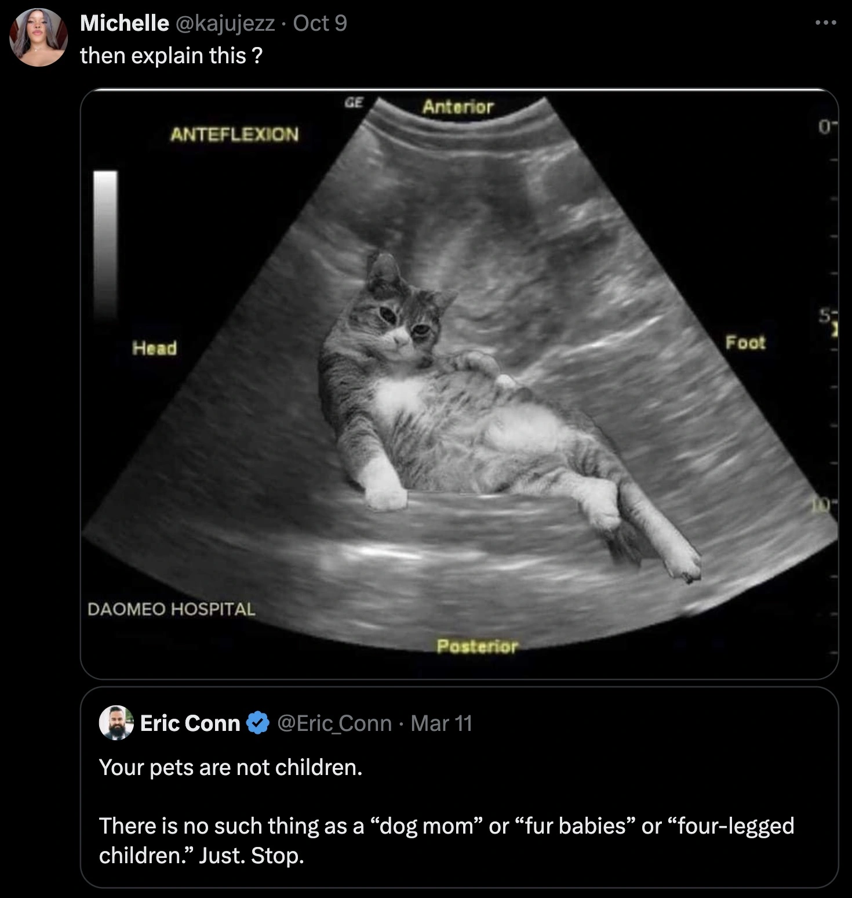The image size is (852, 898).
Task: Click the cat in the ultrasound image
Action: point(481,406)
